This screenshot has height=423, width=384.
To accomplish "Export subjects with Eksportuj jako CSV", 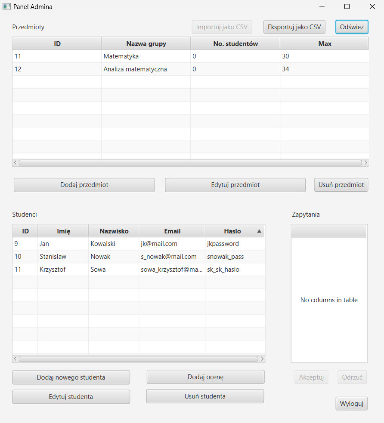I will pos(294,27).
